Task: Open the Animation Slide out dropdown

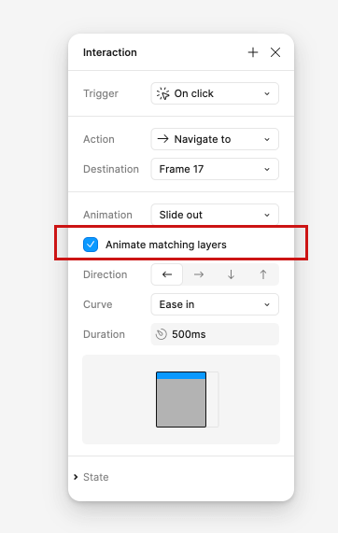Action: point(215,214)
